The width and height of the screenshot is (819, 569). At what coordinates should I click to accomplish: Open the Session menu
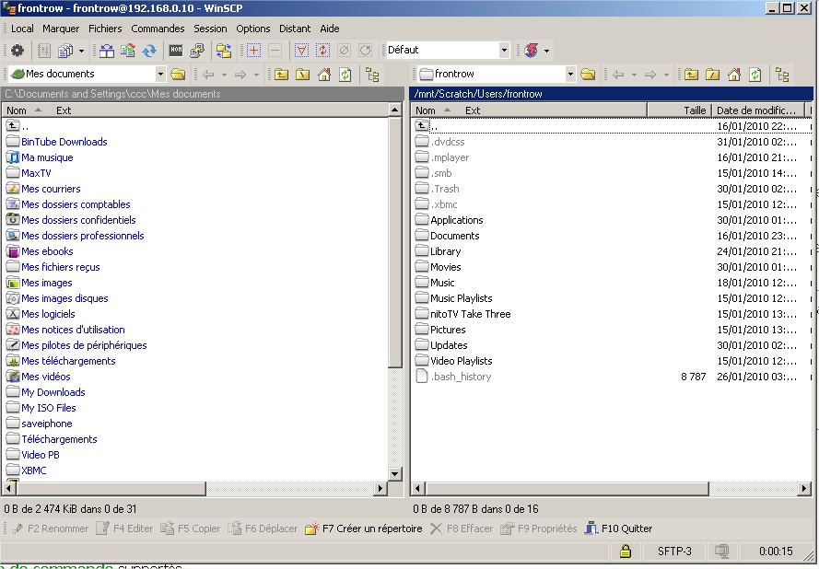tap(210, 29)
